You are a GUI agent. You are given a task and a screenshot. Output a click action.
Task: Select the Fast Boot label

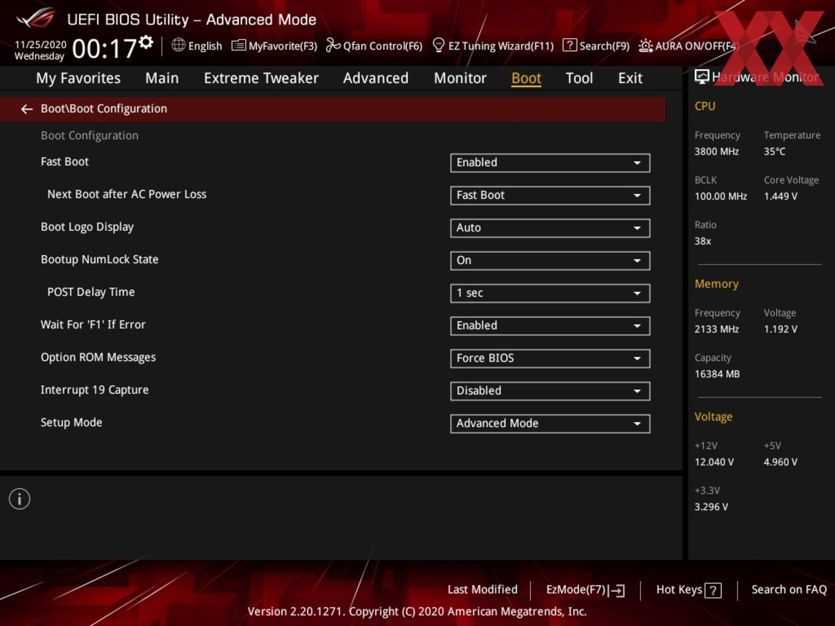pos(64,161)
